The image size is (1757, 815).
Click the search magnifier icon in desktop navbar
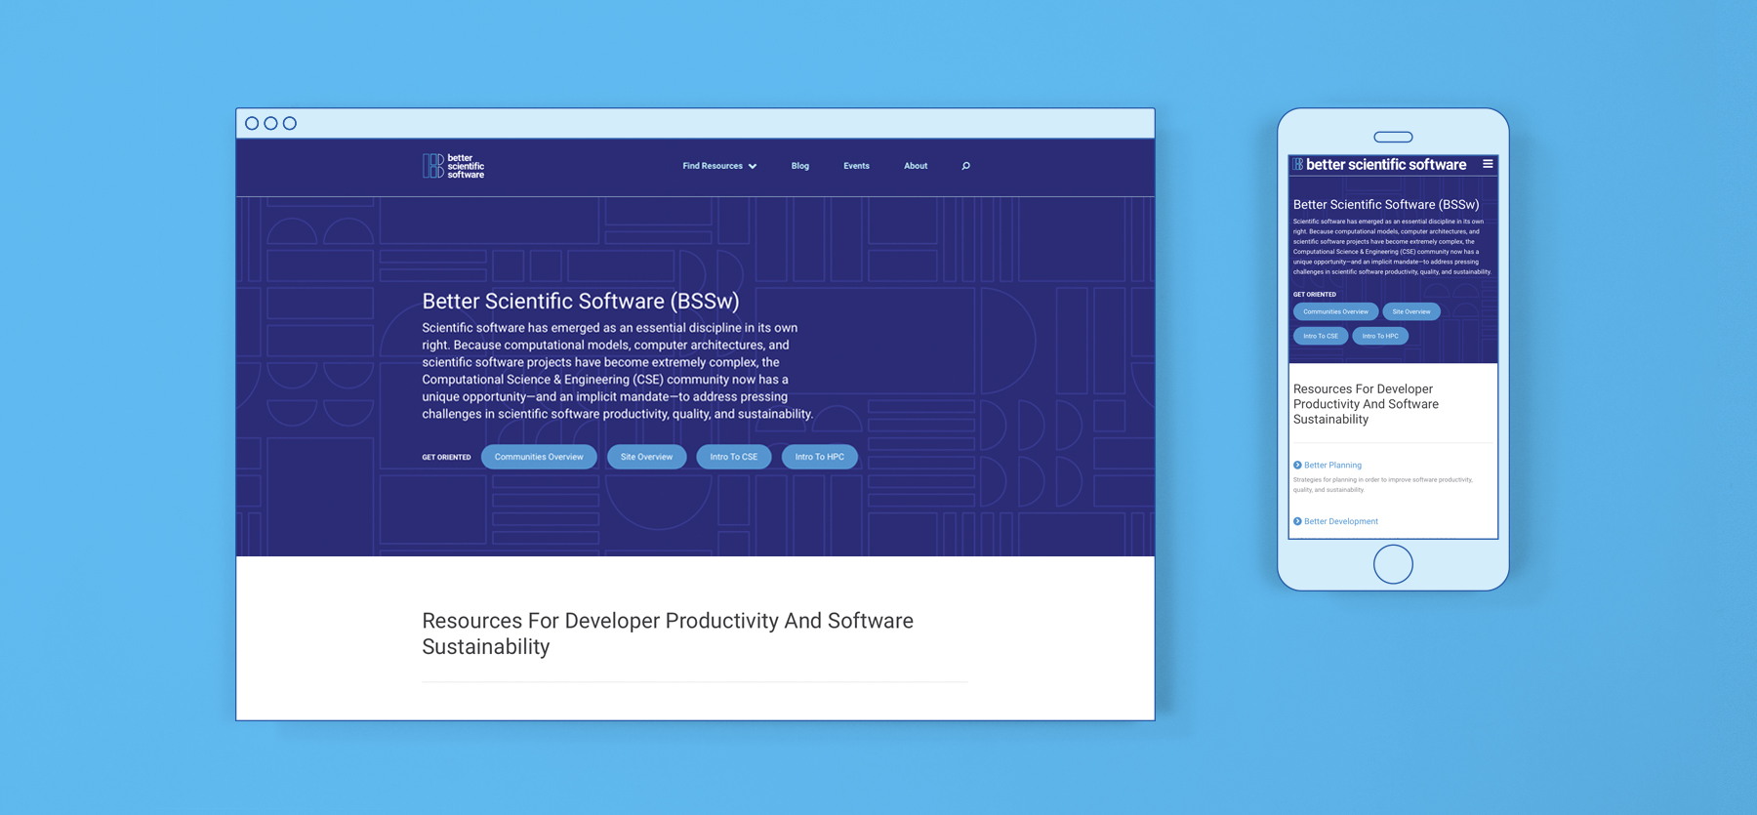(965, 166)
